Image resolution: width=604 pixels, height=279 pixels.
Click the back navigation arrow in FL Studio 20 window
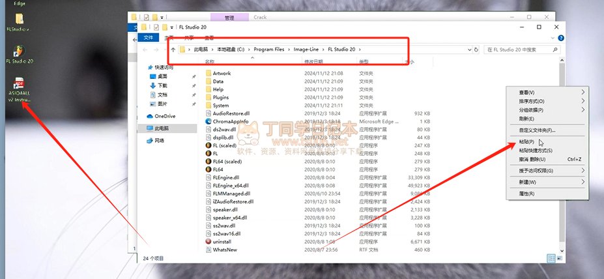tap(145, 50)
